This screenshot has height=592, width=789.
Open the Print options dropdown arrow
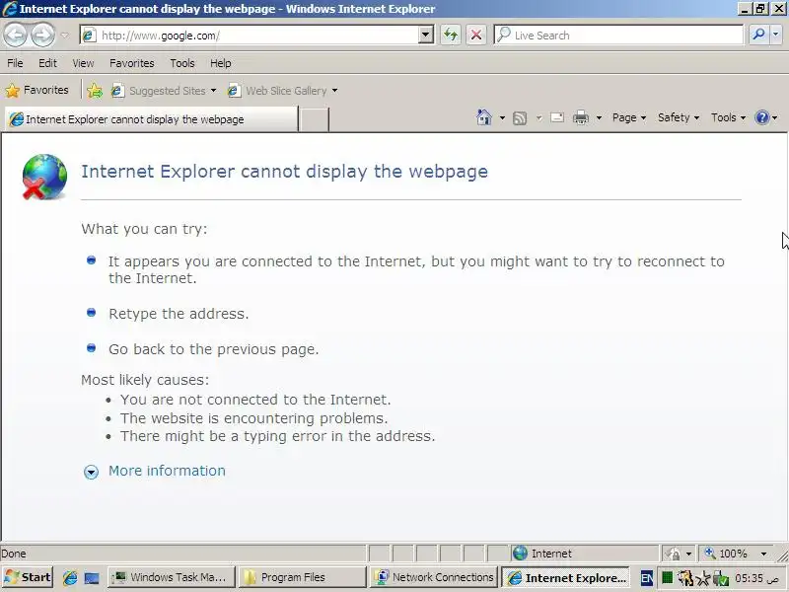(x=599, y=117)
